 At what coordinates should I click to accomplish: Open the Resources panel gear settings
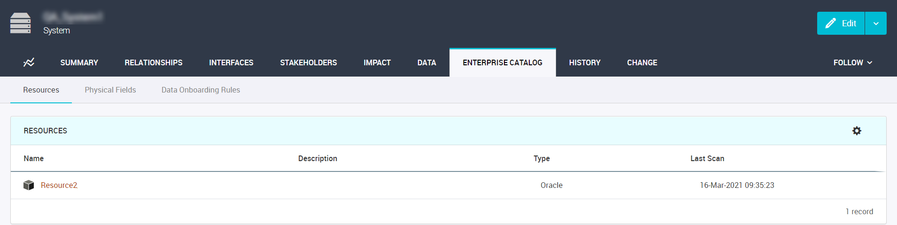point(857,131)
